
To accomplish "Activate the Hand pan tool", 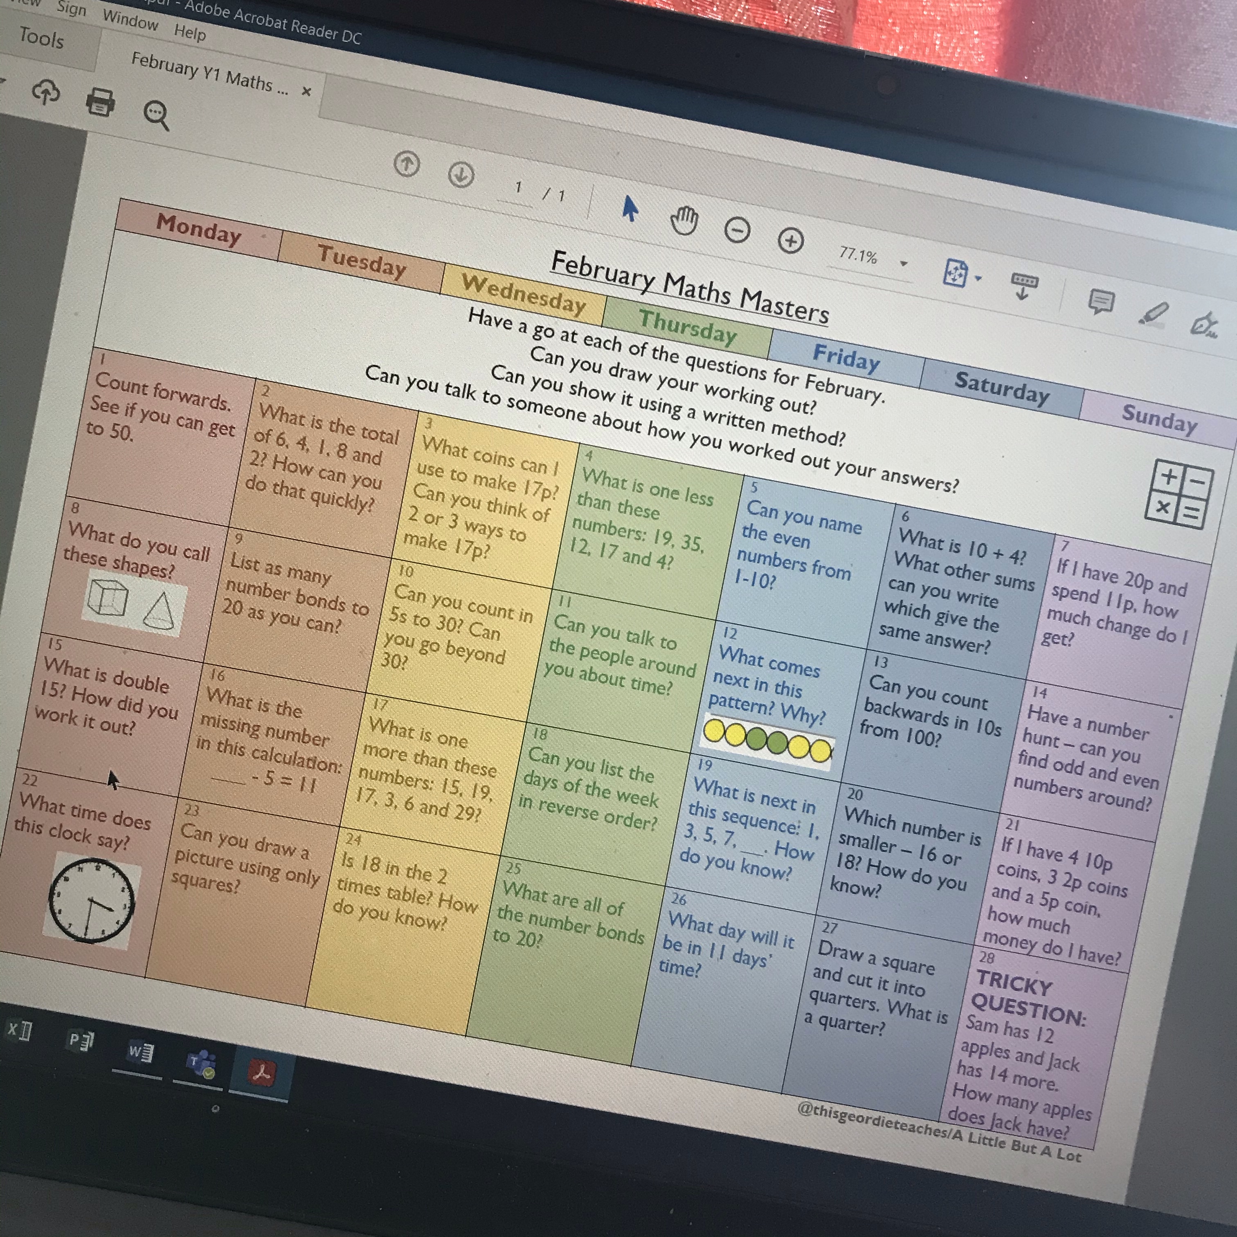I will coord(684,222).
